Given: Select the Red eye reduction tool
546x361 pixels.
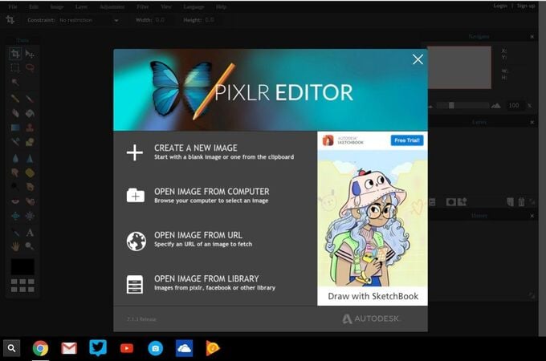Looking at the screenshot, I should pyautogui.click(x=15, y=201).
